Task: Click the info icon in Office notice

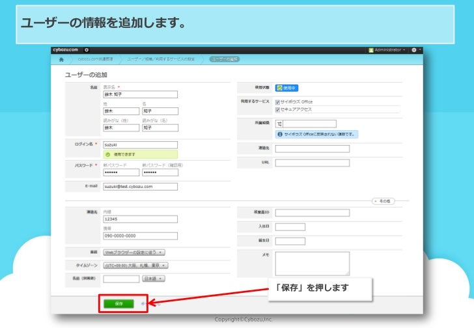Action: [x=280, y=134]
